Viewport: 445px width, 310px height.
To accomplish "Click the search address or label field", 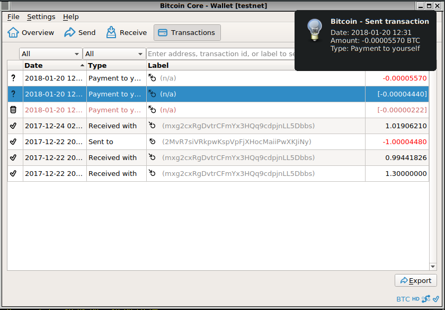I will [220, 54].
